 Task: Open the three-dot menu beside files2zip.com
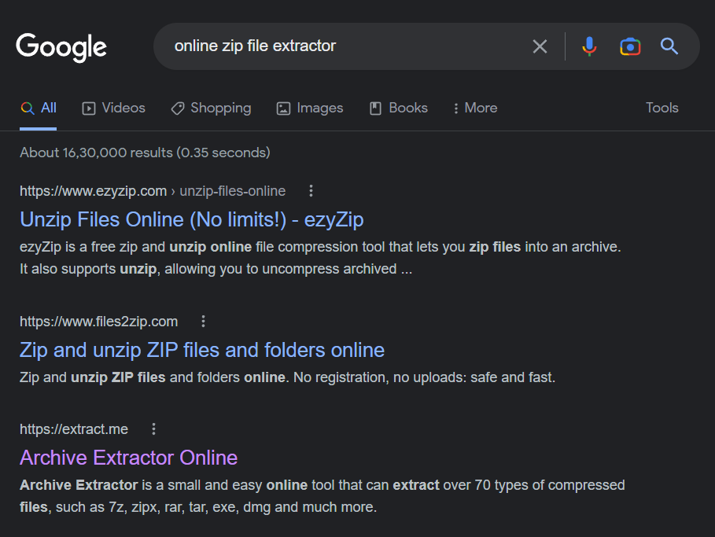click(203, 322)
